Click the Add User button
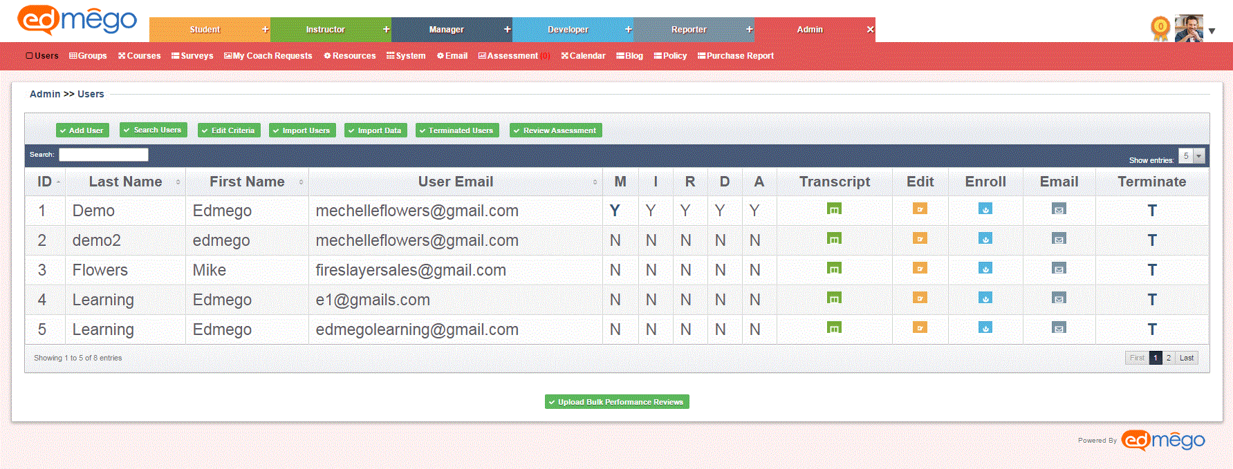 point(82,131)
